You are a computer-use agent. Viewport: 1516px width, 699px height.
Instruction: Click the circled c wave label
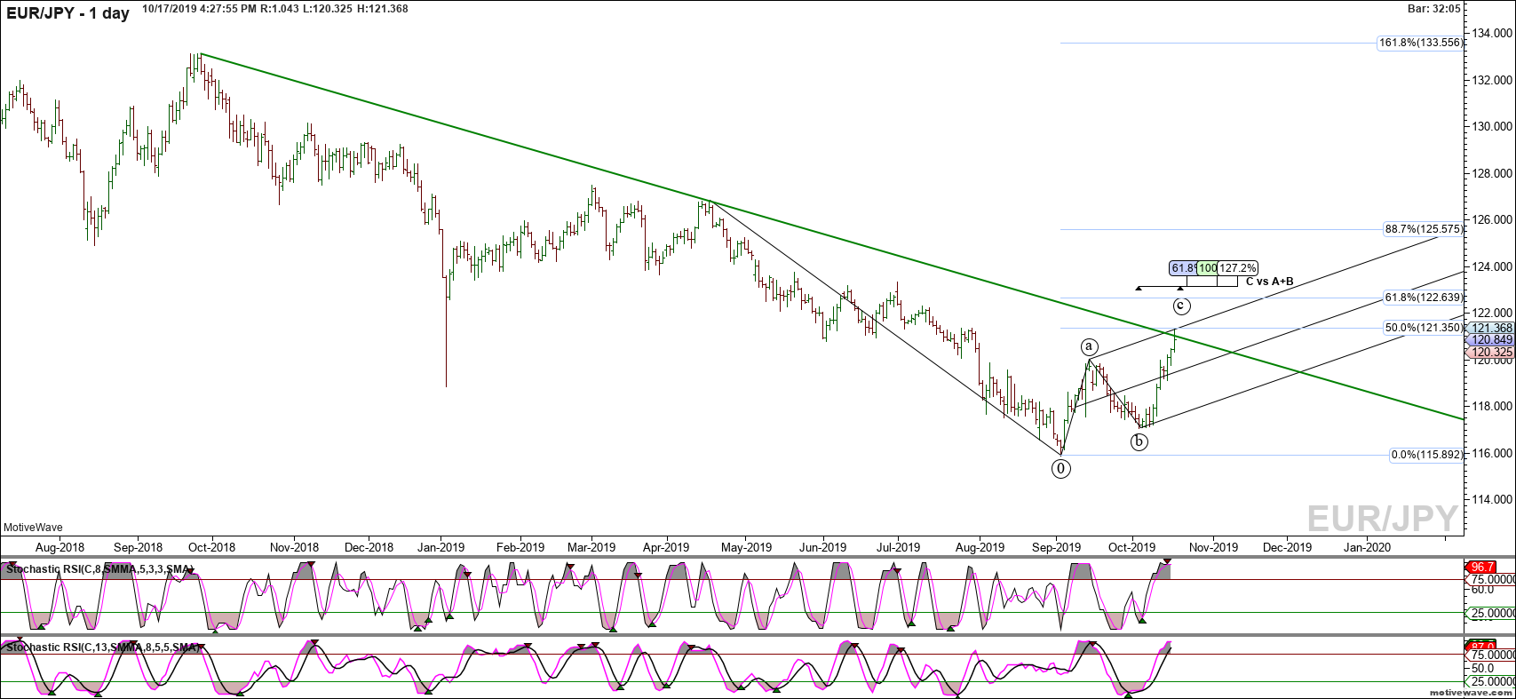click(1181, 306)
